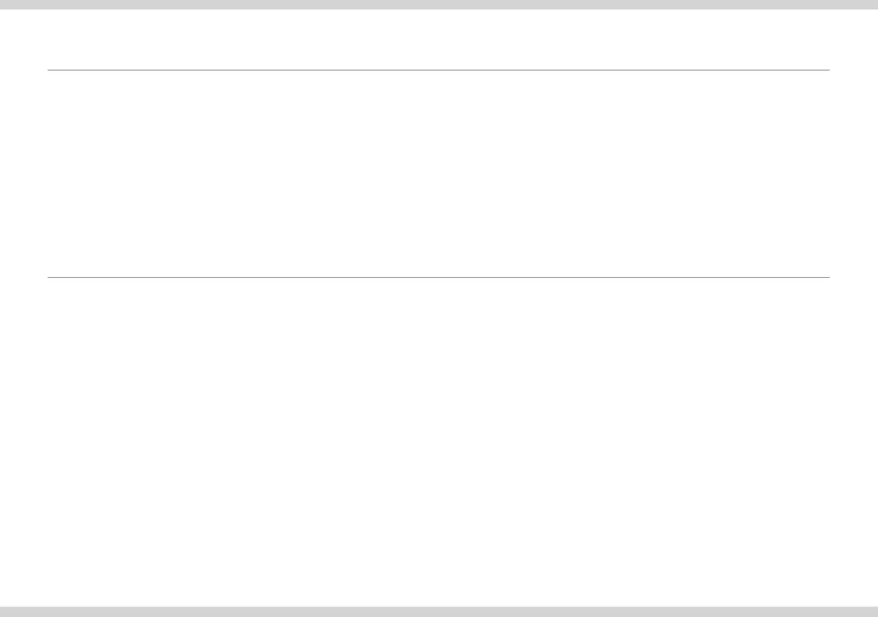Select the left end of the upper divider
The height and width of the screenshot is (617, 878).
click(49, 70)
